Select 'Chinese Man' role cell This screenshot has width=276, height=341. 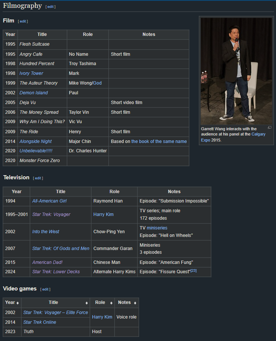point(114,262)
